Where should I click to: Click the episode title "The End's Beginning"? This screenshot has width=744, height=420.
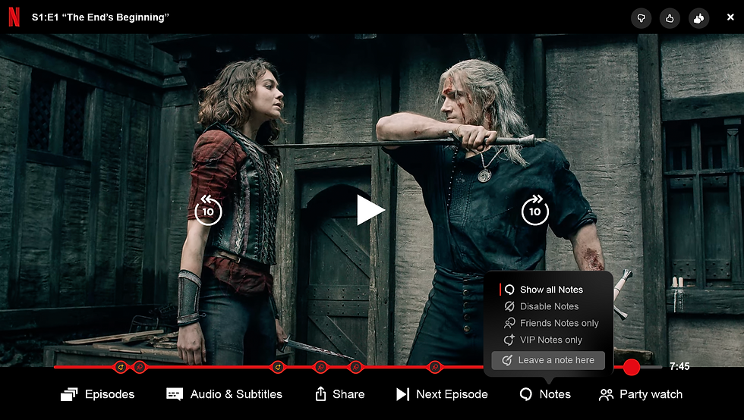pos(115,17)
